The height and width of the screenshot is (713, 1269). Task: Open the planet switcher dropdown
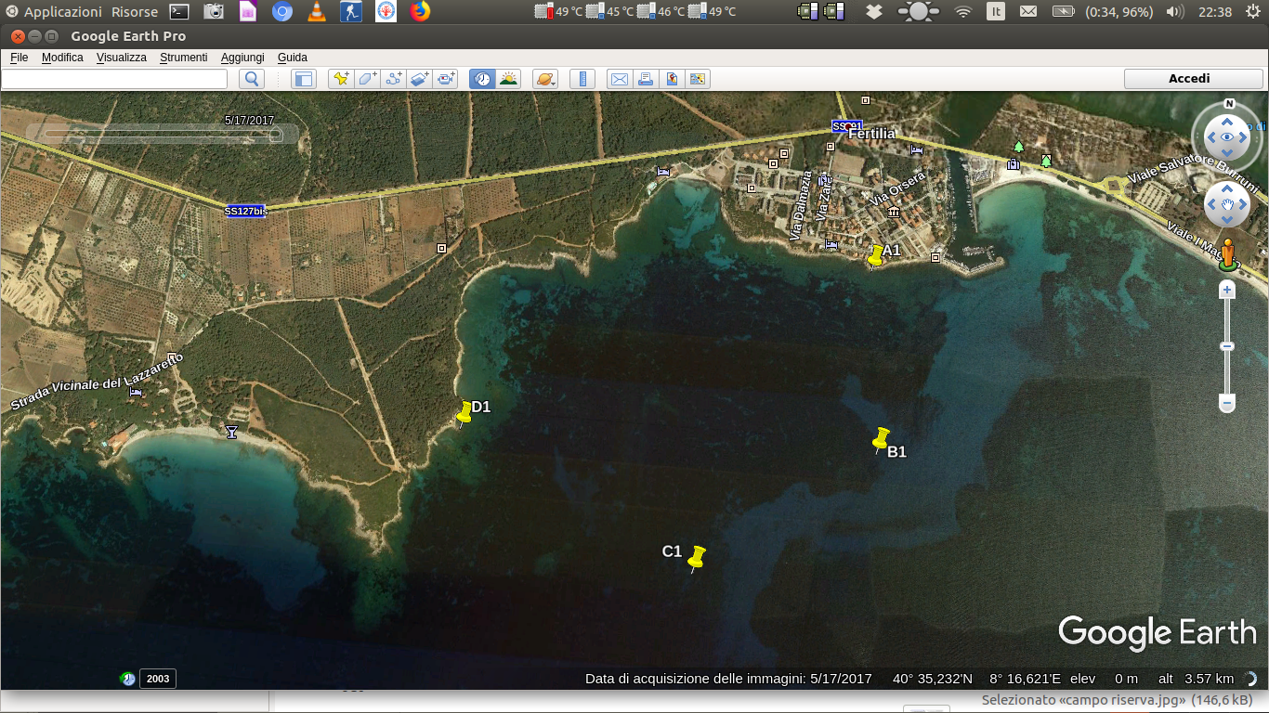pos(545,79)
